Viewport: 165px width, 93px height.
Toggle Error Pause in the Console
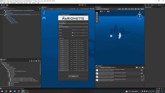click(108, 67)
